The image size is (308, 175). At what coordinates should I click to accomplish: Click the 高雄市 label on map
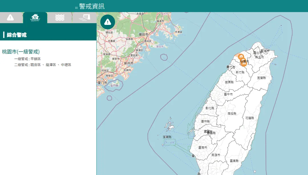click(x=216, y=155)
